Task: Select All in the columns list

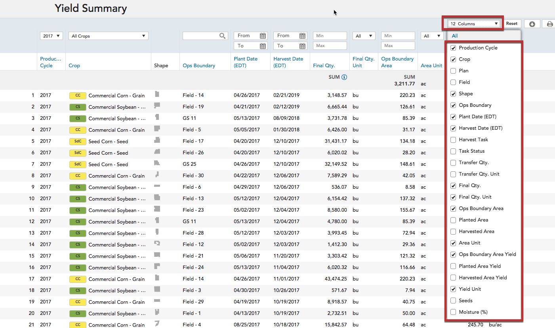Action: click(x=455, y=36)
